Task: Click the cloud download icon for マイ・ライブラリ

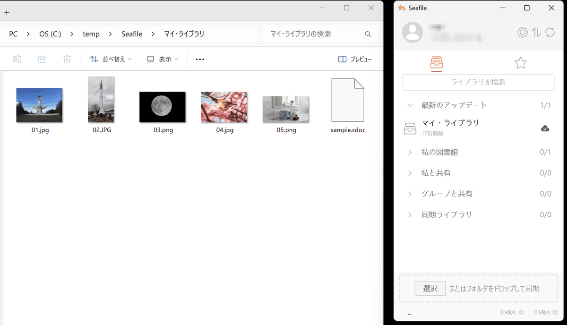Action: (x=545, y=128)
